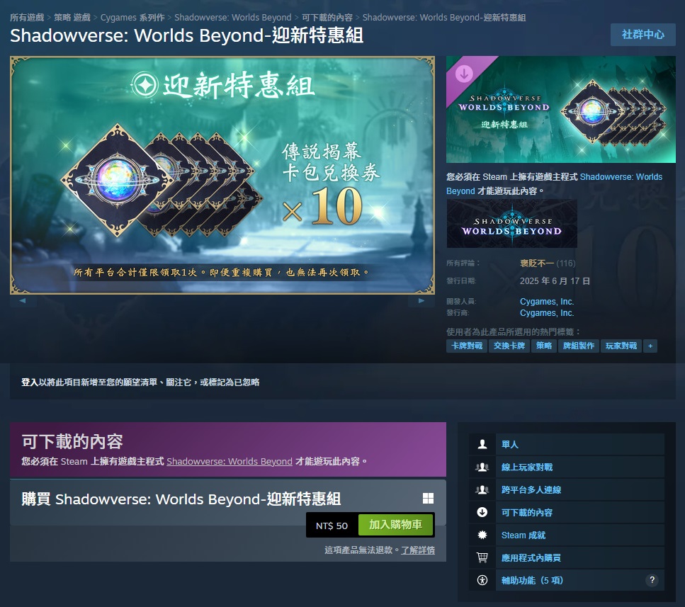The height and width of the screenshot is (607, 685).
Task: Go to Shadowverse: Worlds Beyond breadcrumb
Action: [x=233, y=18]
